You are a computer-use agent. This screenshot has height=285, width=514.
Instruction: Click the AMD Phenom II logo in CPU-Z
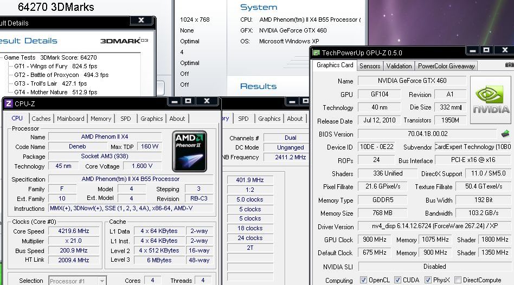(189, 151)
